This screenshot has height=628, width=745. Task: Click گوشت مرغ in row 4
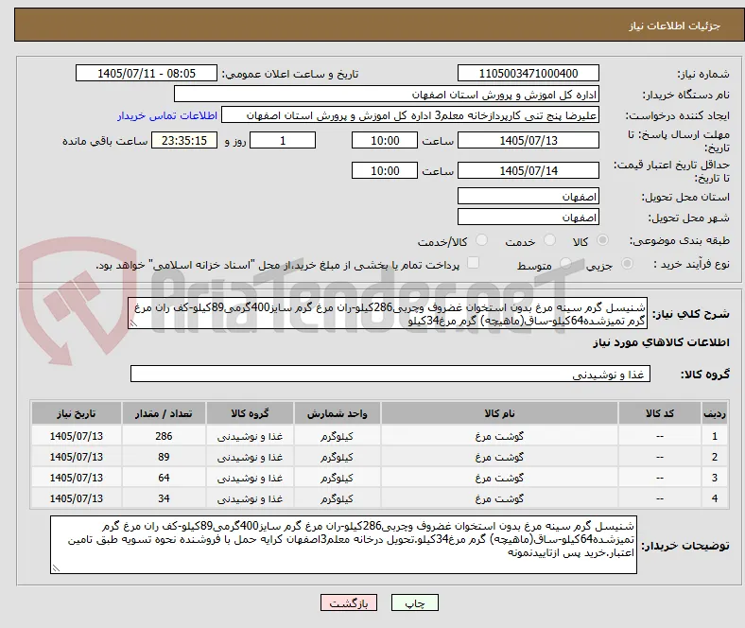499,498
